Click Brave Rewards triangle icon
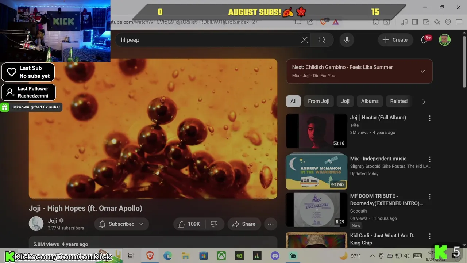Screen dimensions: 467x263 [336, 22]
